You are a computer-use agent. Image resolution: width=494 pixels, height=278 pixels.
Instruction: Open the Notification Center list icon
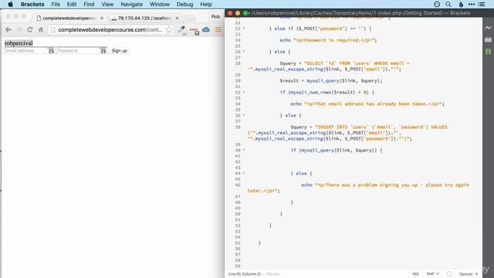482,4
